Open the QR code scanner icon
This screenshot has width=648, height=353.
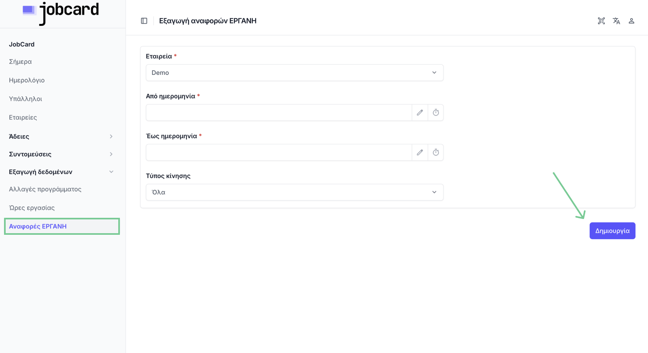601,21
